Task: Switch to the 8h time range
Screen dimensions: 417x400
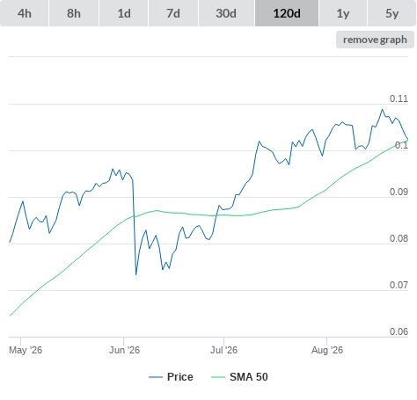Action: [x=74, y=13]
